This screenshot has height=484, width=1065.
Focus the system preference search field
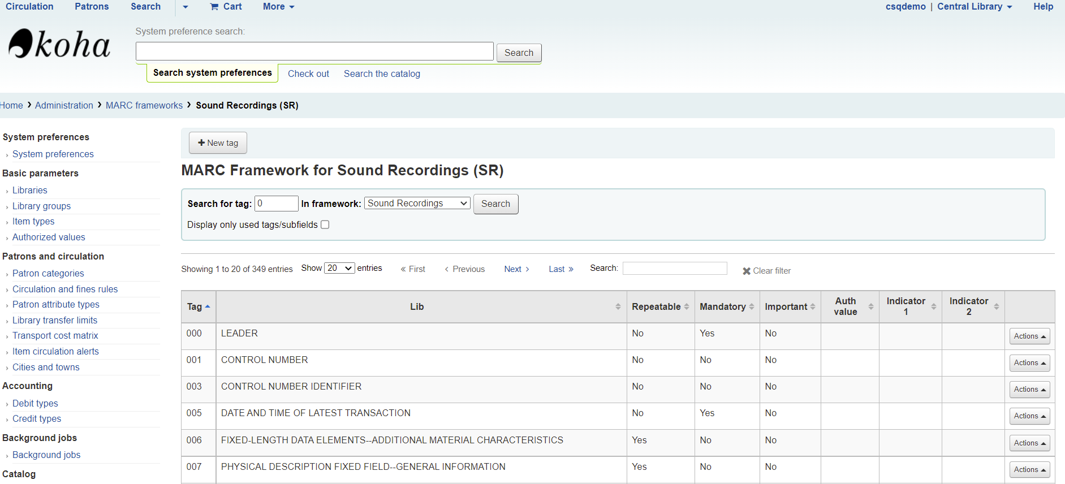(x=314, y=51)
